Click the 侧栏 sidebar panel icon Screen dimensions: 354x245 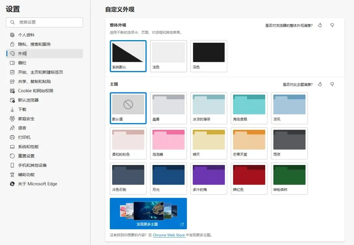pyautogui.click(x=12, y=63)
